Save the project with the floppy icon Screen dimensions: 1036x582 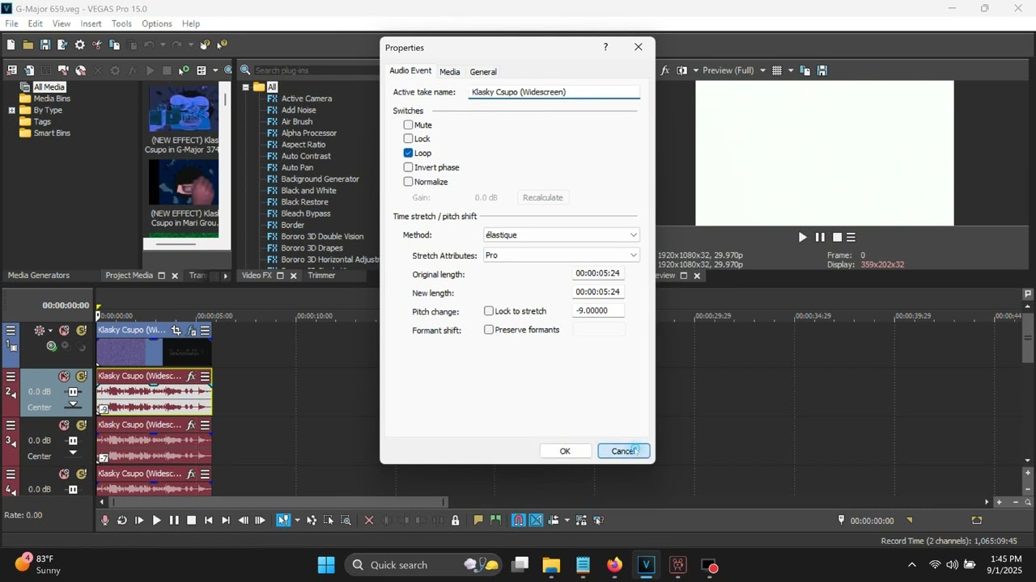point(45,45)
